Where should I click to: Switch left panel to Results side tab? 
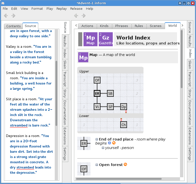pos(65,41)
